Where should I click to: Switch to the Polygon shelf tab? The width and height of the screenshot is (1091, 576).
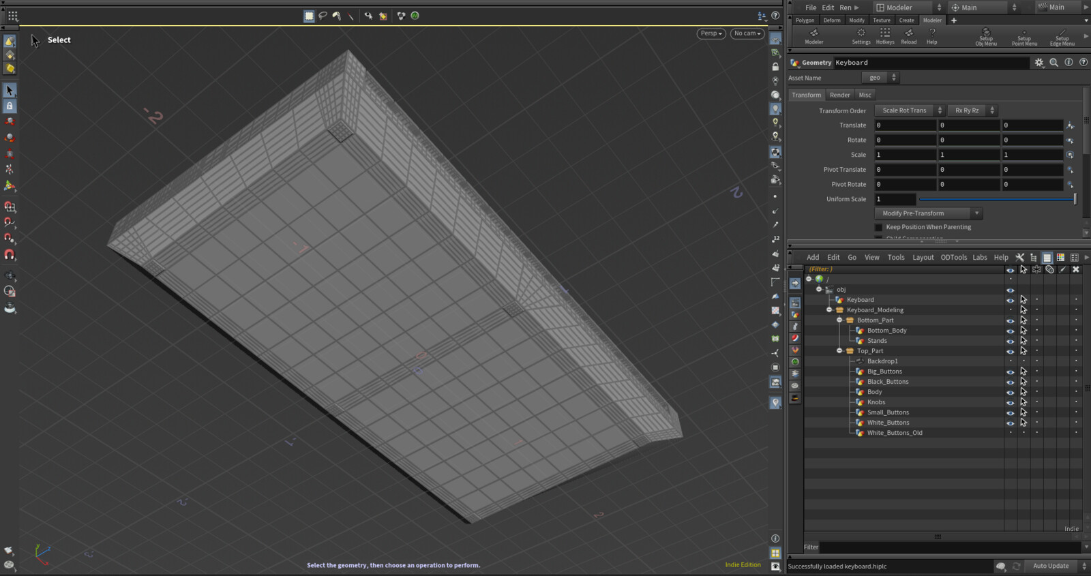coord(805,20)
